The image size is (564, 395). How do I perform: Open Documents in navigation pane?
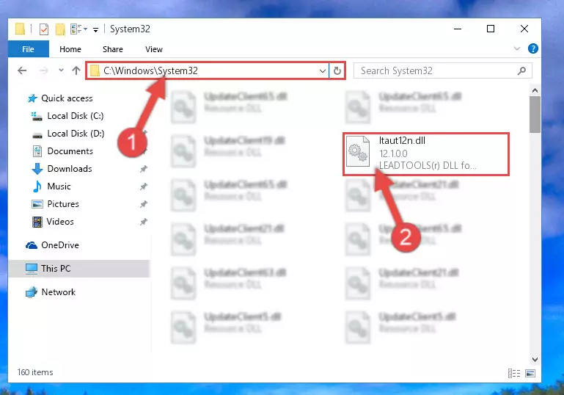point(70,151)
